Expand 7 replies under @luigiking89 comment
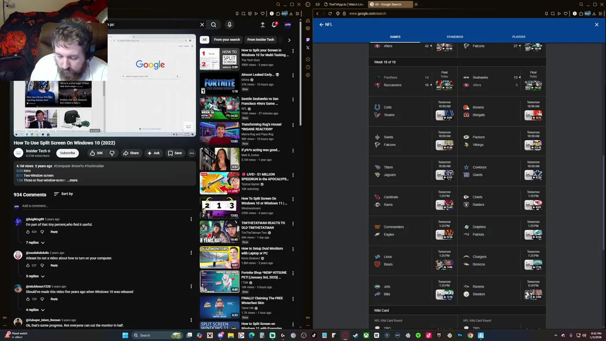 35,242
